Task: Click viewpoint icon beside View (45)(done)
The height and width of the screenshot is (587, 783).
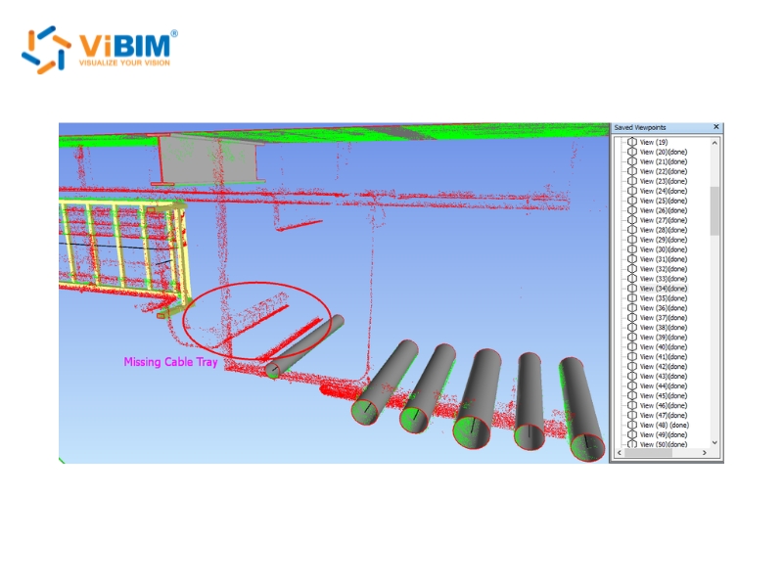Action: (632, 395)
